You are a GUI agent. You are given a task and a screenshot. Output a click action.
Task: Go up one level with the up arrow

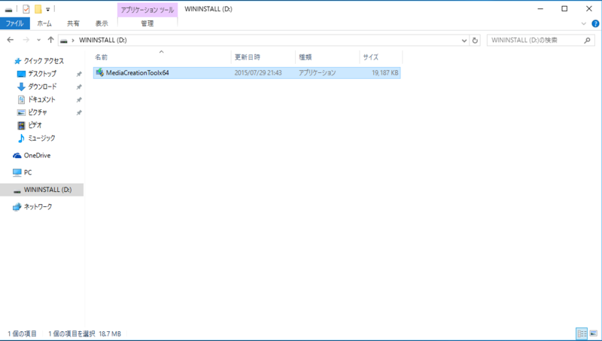point(50,40)
